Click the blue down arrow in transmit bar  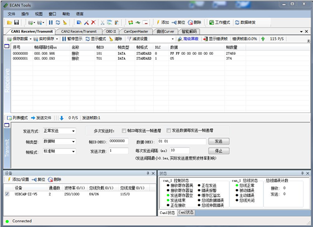[62, 118]
